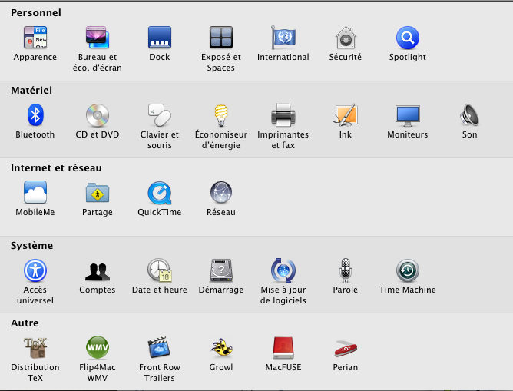Open the Growl notification preferences

tap(221, 348)
